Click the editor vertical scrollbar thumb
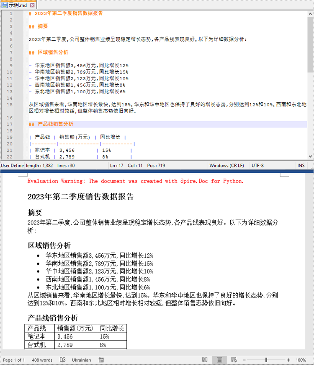Screen dimensions: 314x365 (x=310, y=44)
